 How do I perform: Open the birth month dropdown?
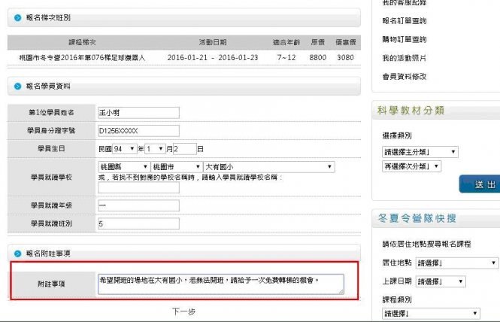155,148
